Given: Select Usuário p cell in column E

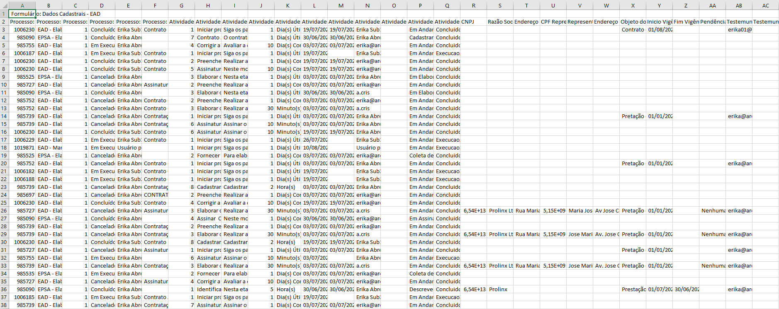Looking at the screenshot, I should pyautogui.click(x=128, y=147).
